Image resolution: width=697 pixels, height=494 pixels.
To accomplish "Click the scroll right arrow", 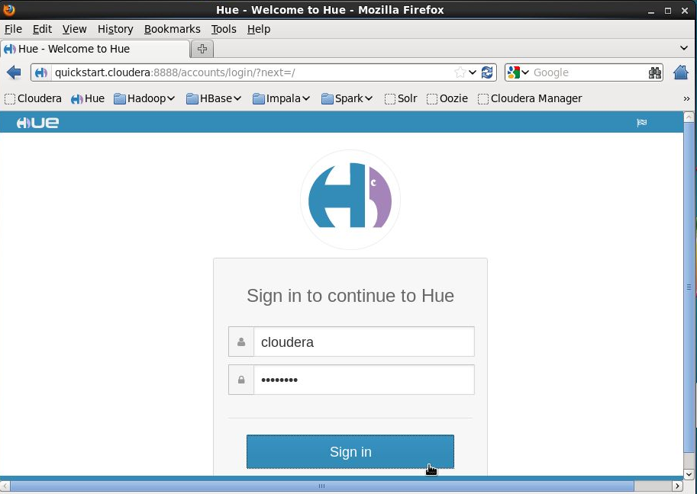I will [x=677, y=486].
